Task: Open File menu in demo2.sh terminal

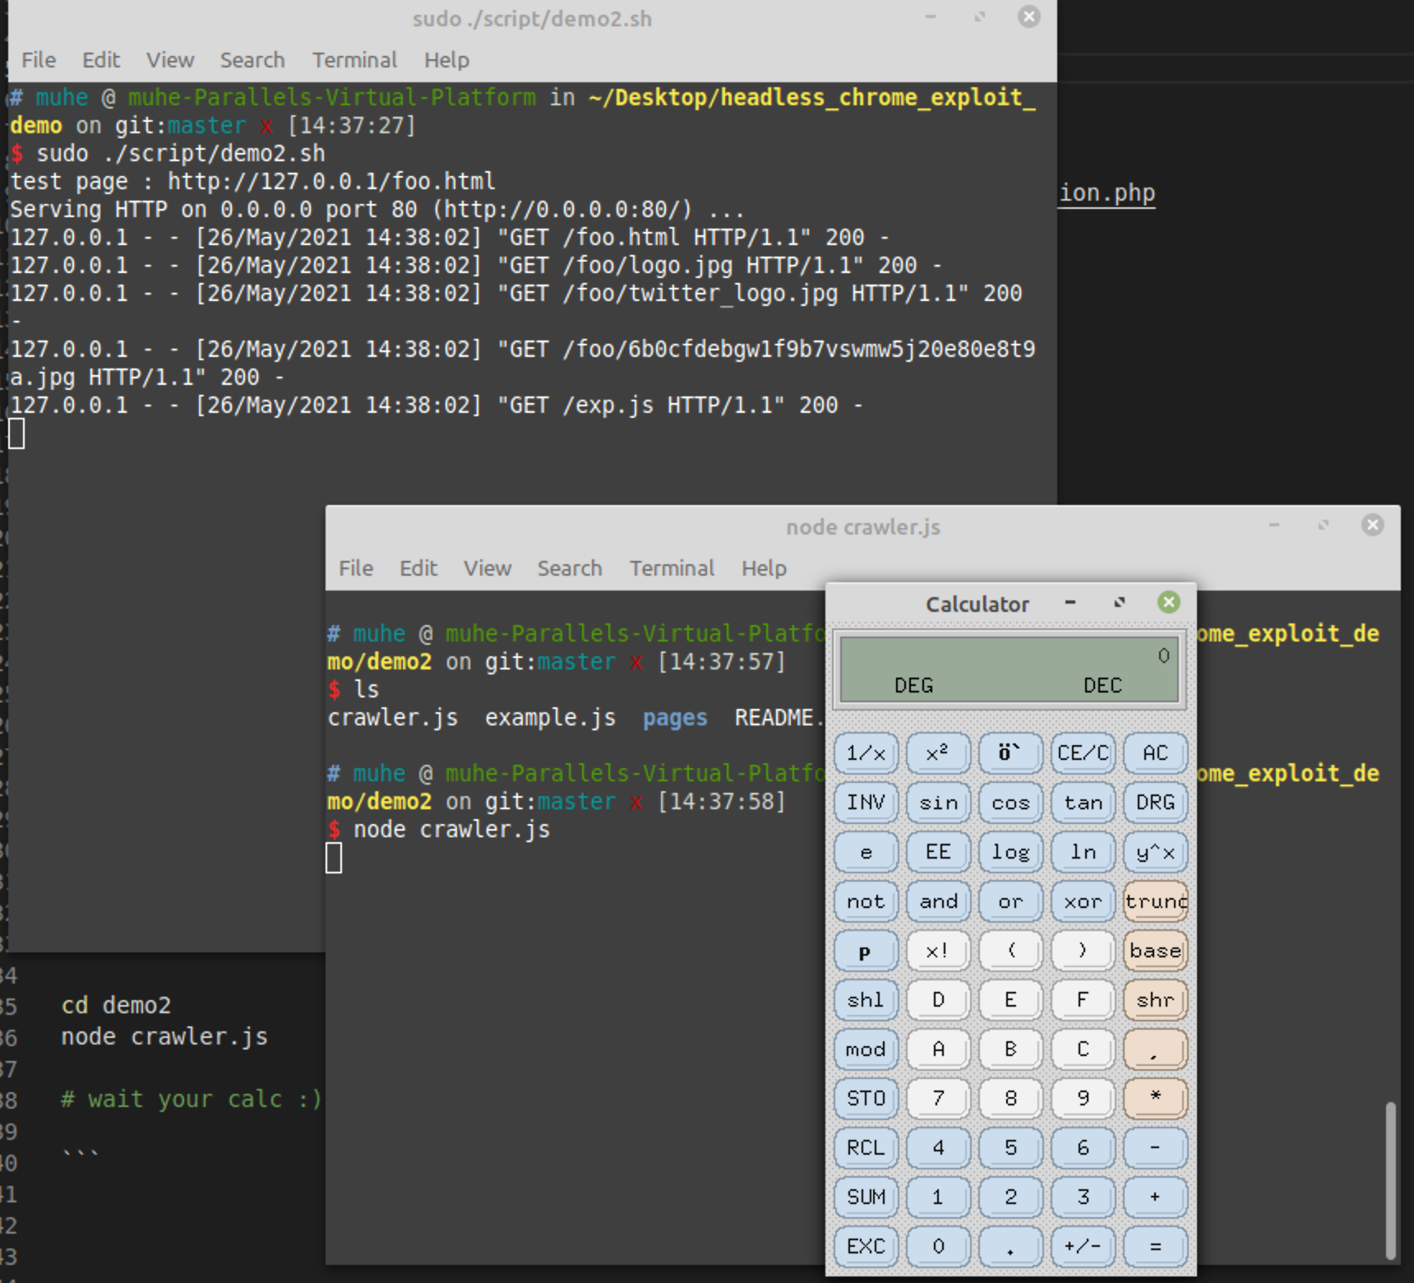Action: pos(39,60)
